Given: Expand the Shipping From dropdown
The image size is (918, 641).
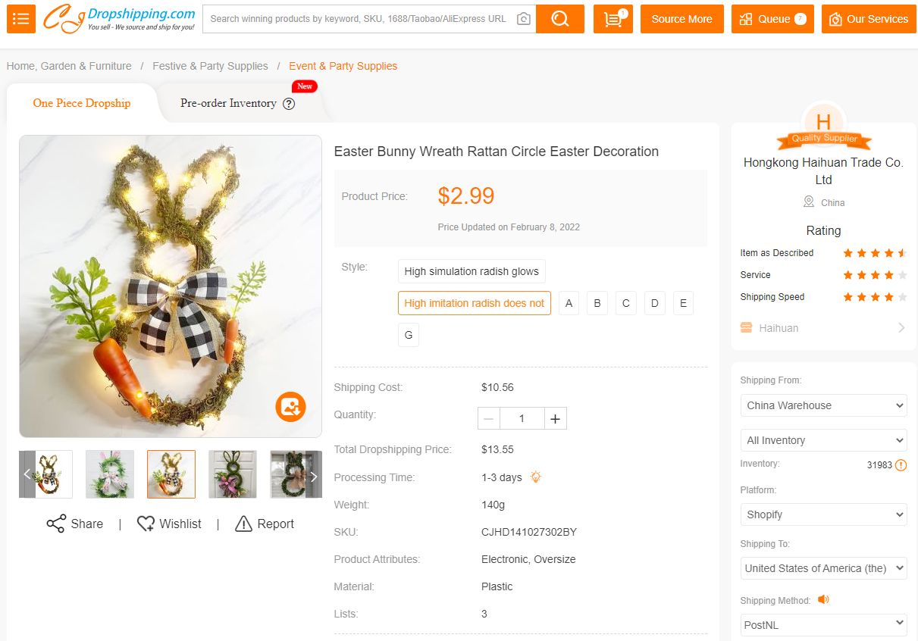Looking at the screenshot, I should 823,405.
